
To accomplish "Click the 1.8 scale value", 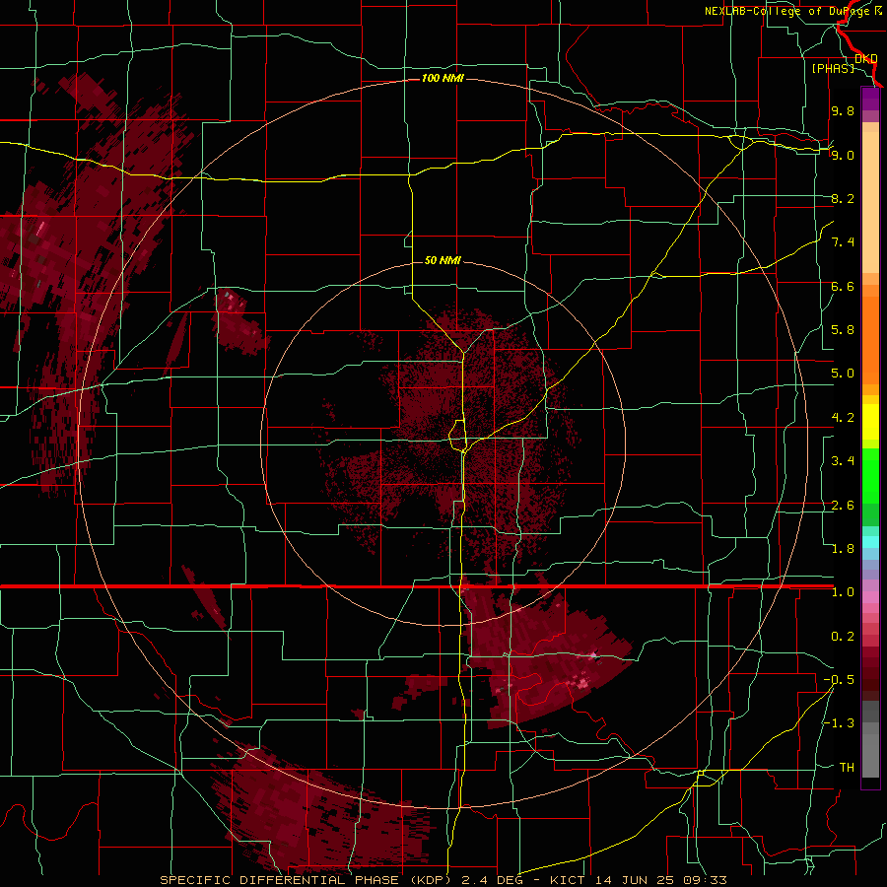I will pos(843,549).
